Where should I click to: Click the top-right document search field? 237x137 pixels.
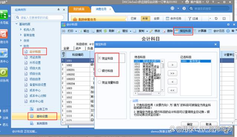tap(210, 9)
